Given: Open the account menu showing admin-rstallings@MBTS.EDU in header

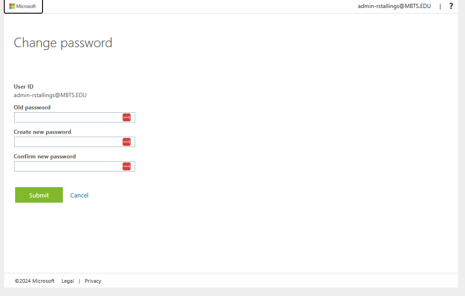Looking at the screenshot, I should [394, 6].
